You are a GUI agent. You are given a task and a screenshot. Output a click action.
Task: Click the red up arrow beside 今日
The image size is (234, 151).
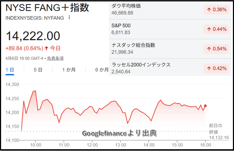46,48
